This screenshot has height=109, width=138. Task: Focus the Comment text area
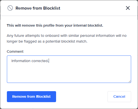click(69, 69)
